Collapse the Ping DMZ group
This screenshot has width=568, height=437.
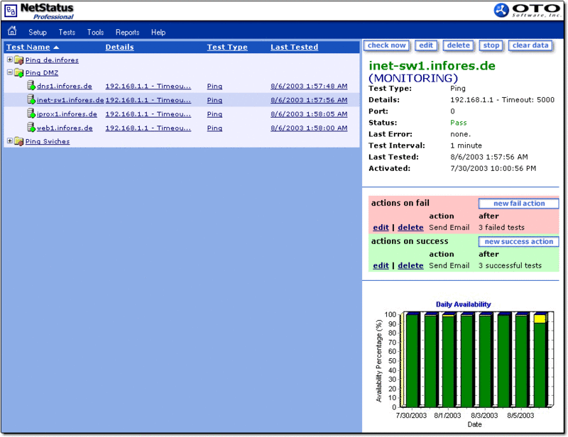click(10, 72)
